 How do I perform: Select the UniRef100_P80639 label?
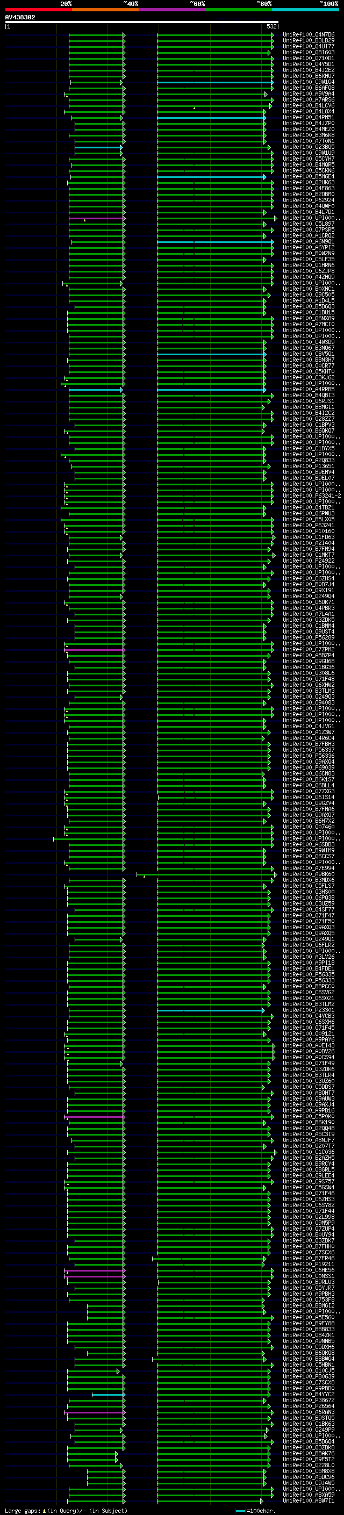[309, 1376]
